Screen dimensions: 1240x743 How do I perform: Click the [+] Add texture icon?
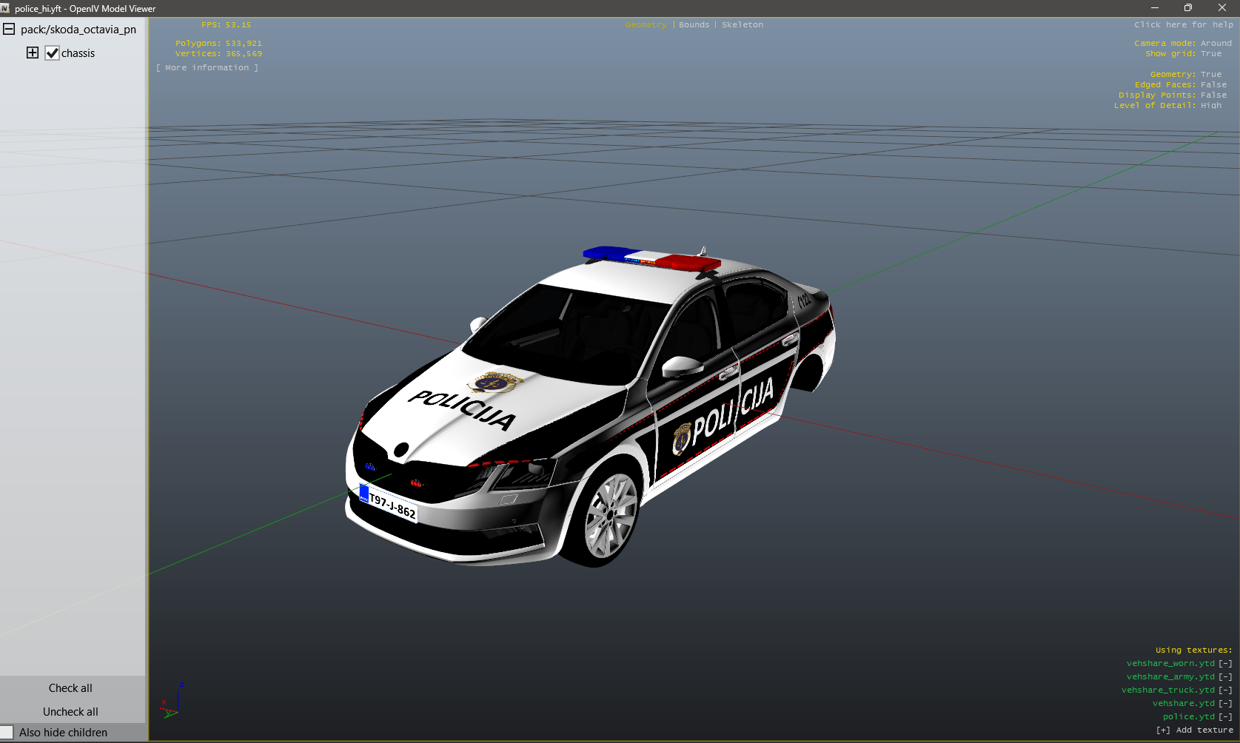(x=1163, y=730)
